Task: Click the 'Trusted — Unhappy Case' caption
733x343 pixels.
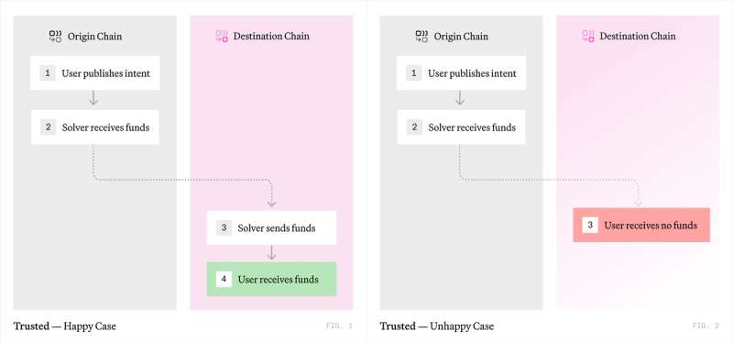Action: (x=437, y=326)
